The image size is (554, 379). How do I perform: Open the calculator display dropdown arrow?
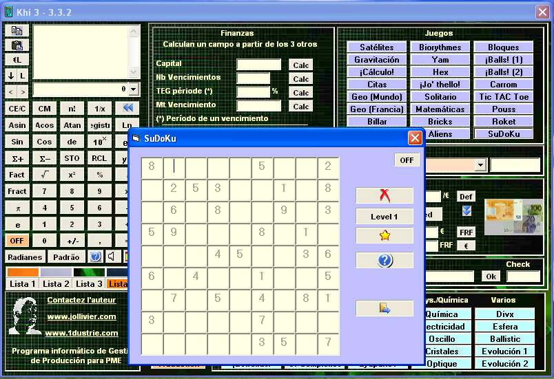[134, 89]
